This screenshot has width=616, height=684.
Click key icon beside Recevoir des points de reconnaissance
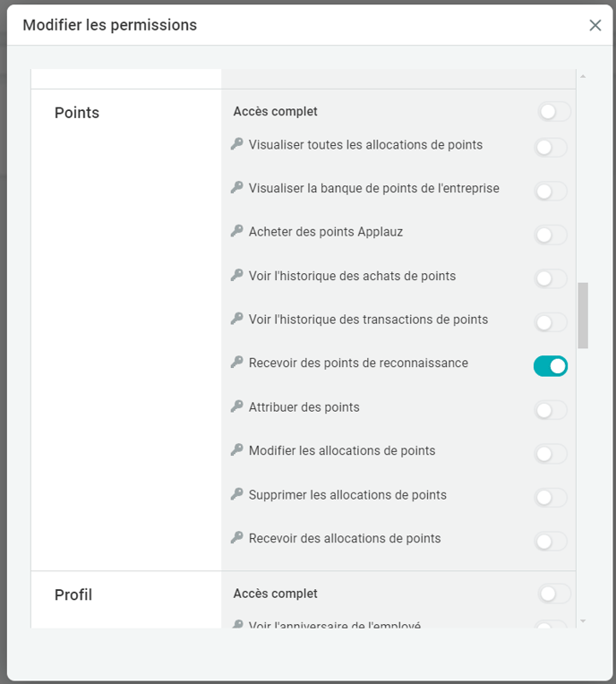(x=237, y=363)
